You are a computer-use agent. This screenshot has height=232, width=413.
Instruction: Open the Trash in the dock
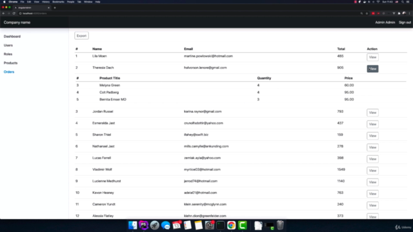pos(280,225)
